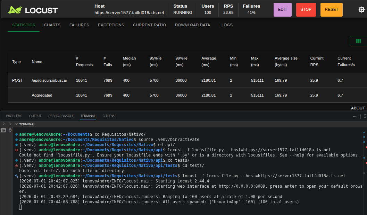The width and height of the screenshot is (367, 215).
Task: Sort by the Name column header
Action: click(37, 62)
